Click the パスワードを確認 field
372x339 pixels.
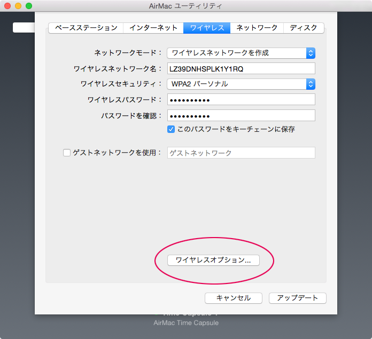(241, 115)
